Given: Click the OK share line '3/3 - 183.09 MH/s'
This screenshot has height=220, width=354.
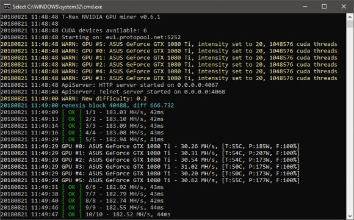Looking at the screenshot, I should click(x=82, y=126).
